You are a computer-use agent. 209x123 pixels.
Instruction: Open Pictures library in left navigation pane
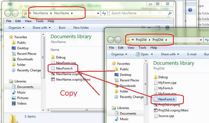[23, 98]
